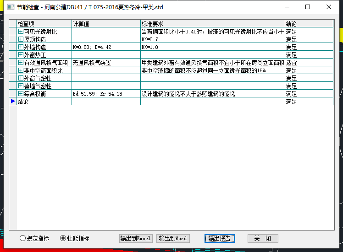Expand the 屋顶构造 tree node
This screenshot has height=252, width=343.
[21, 39]
